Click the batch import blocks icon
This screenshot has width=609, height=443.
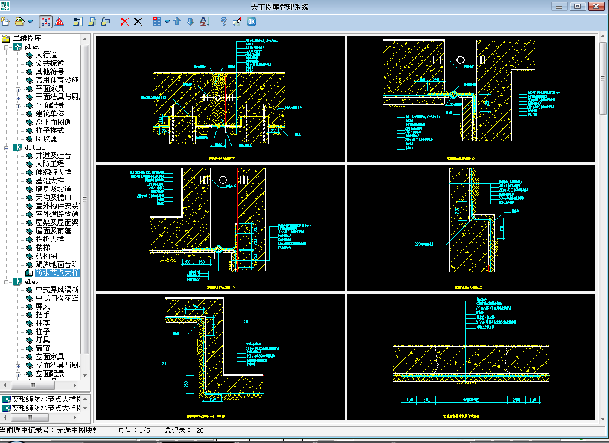(x=78, y=22)
